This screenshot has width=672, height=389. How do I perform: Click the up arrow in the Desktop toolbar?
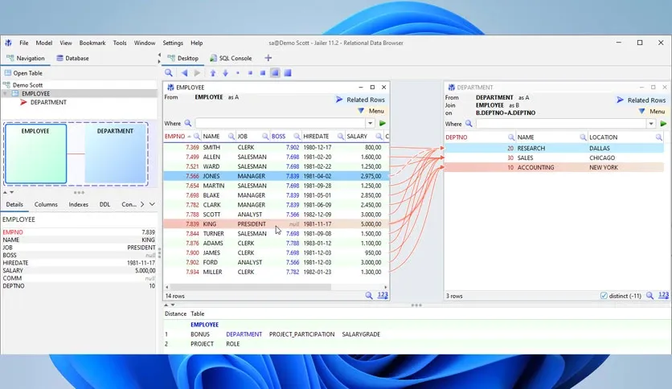[x=213, y=73]
